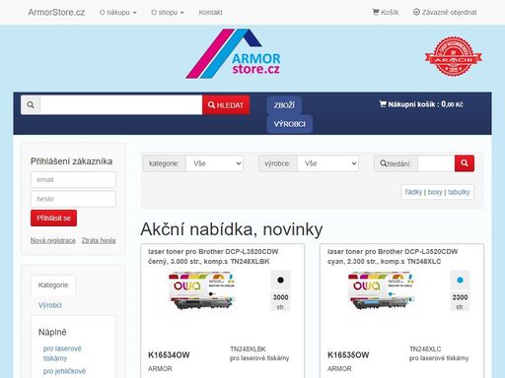
Task: Open the výrobce select dropdown
Action: point(327,163)
